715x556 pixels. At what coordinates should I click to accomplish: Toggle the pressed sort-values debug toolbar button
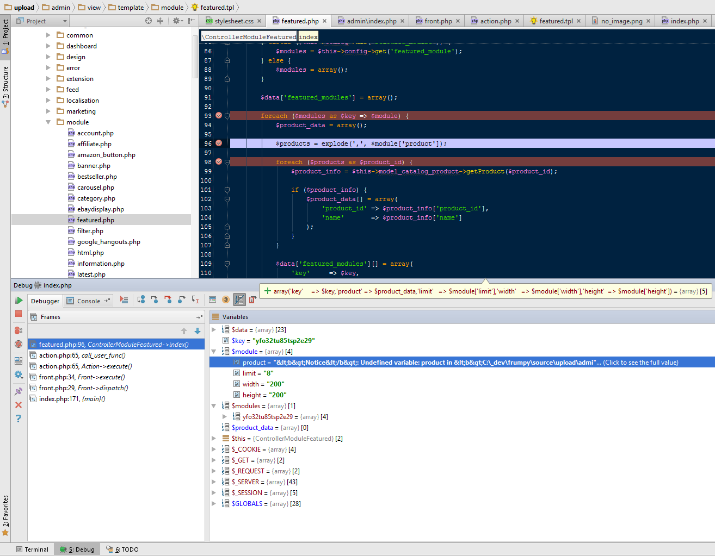pos(239,300)
